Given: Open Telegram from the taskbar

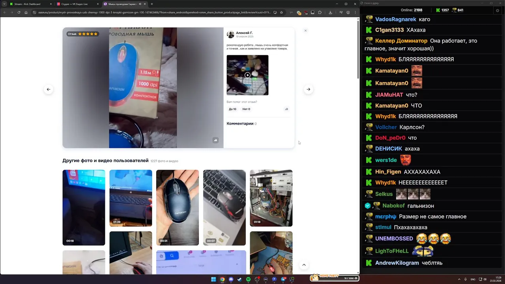Looking at the screenshot, I should point(284,279).
